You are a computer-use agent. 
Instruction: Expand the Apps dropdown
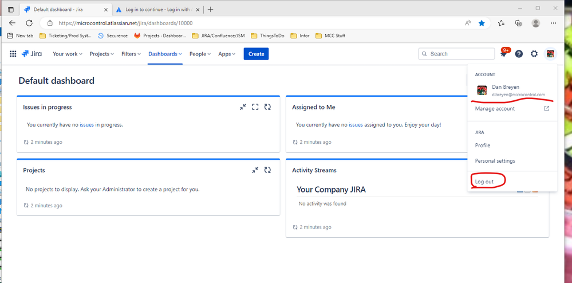[x=227, y=54]
